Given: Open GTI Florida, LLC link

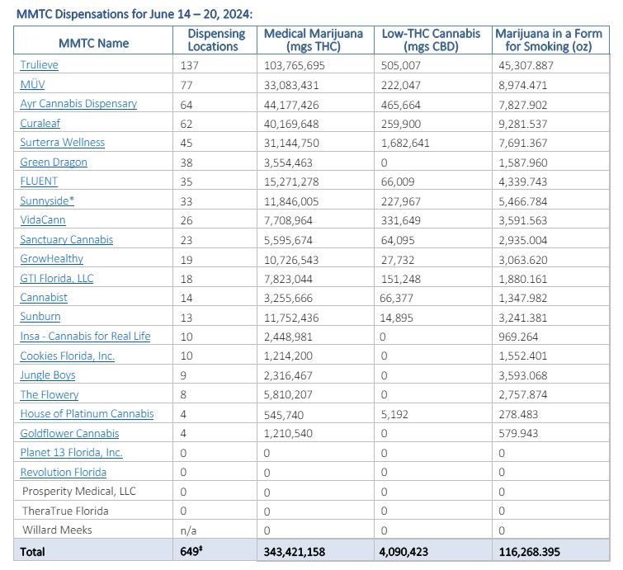Looking at the screenshot, I should coord(56,279).
